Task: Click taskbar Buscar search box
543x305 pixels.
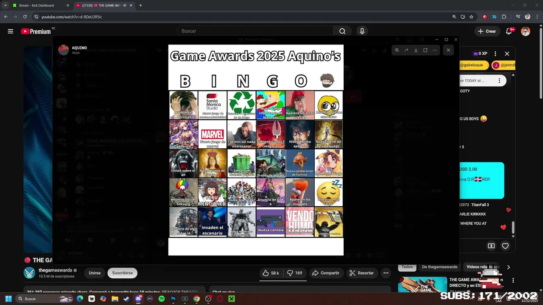Action: [45, 299]
